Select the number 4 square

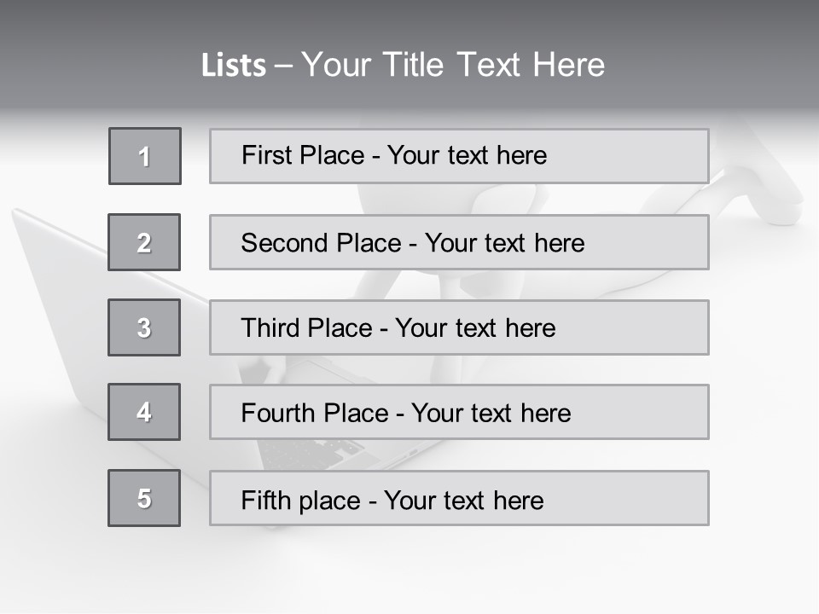coord(144,412)
